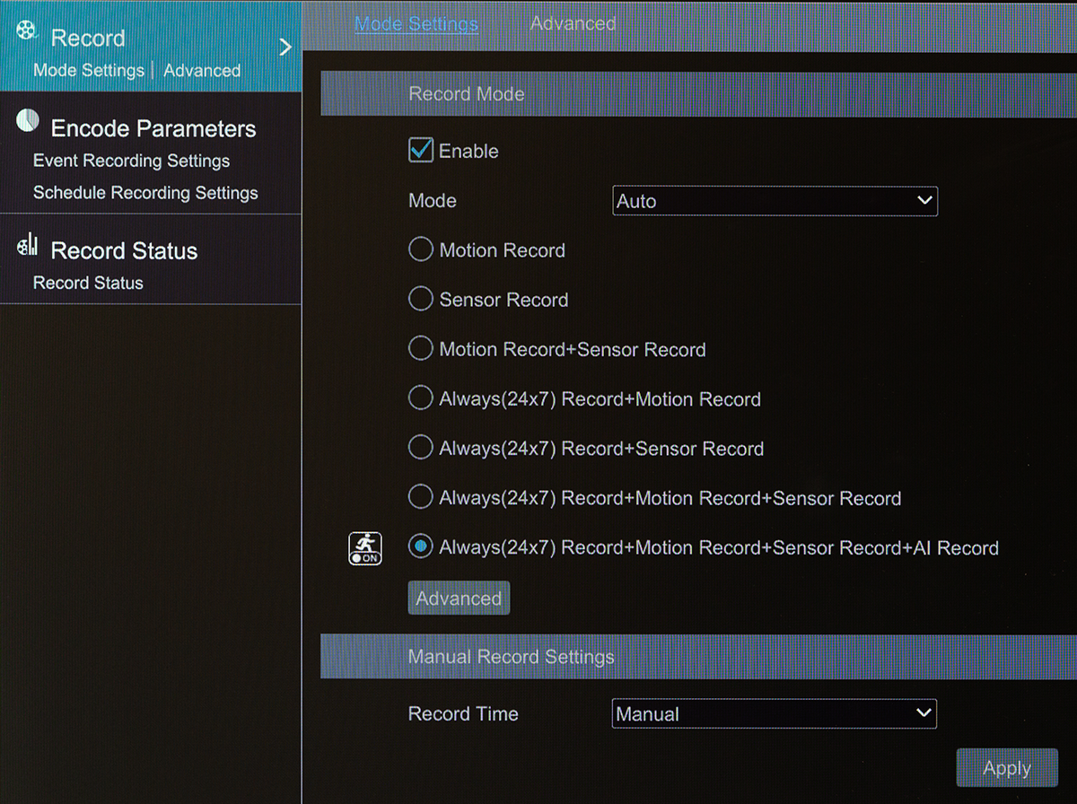Select the Motion Record radio option

[420, 249]
